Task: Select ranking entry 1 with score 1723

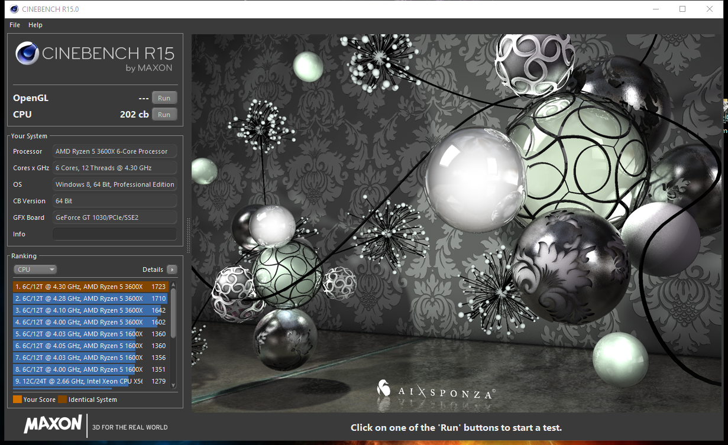Action: click(90, 287)
